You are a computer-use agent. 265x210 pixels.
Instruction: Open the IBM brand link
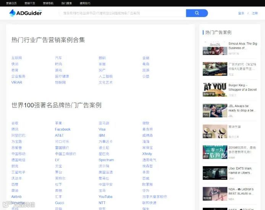pos(102,135)
